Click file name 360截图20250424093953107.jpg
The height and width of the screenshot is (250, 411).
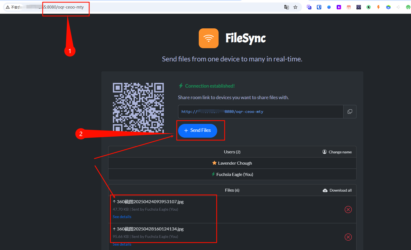tap(150, 202)
